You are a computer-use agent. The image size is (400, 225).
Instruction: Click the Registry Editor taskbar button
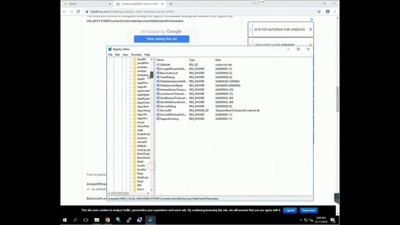[x=151, y=220]
